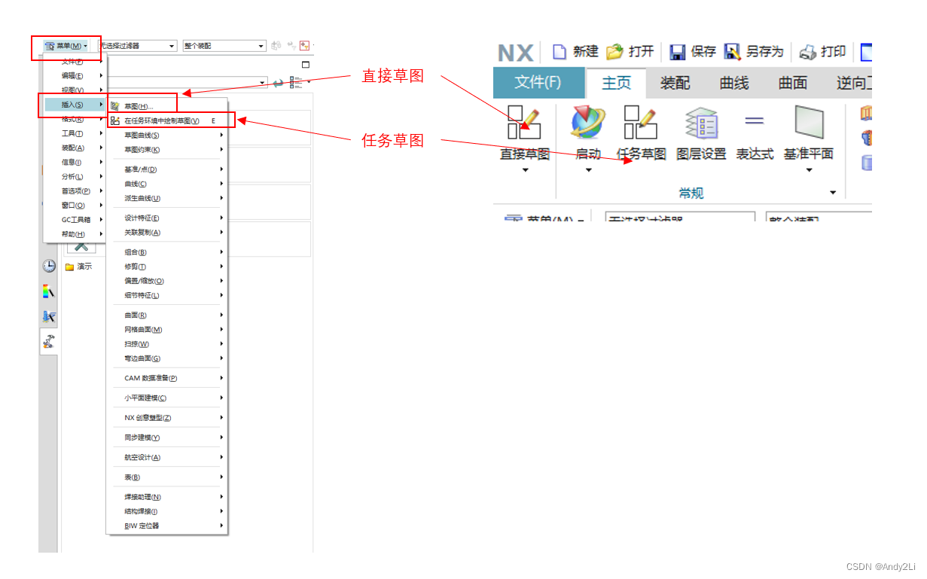Open the 曲线(C) submenu

coord(166,184)
